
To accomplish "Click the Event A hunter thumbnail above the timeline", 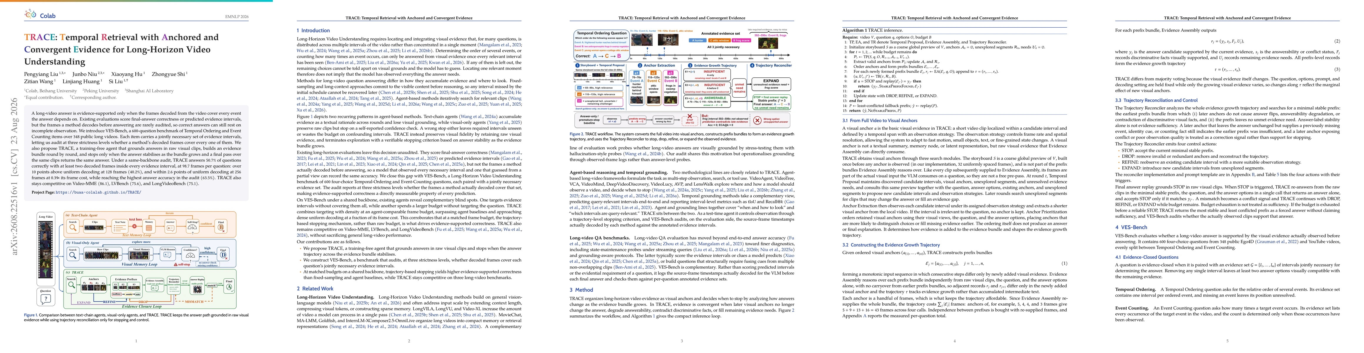I will pos(642,40).
